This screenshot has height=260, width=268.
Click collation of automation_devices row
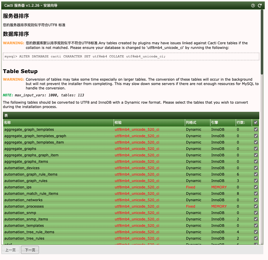pyautogui.click(x=137, y=168)
